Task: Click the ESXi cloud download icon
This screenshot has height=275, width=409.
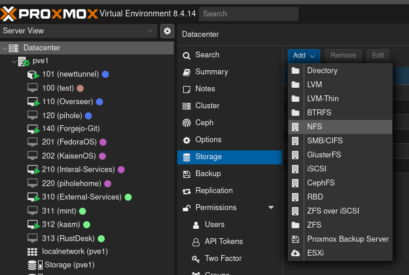Action: pos(295,253)
